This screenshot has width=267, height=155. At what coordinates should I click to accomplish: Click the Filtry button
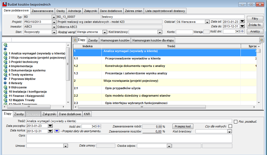coord(255,19)
